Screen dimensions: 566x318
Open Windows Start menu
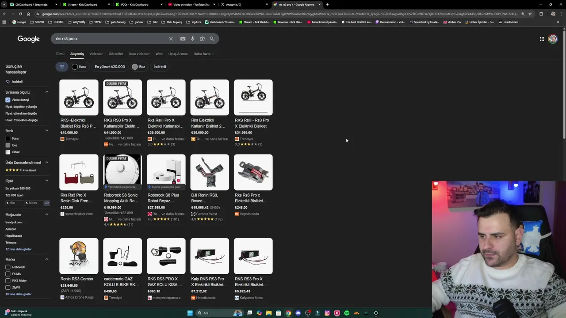[x=190, y=313]
